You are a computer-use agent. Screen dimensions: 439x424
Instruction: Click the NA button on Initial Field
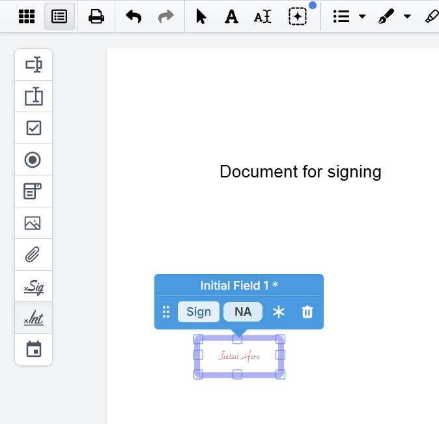243,312
